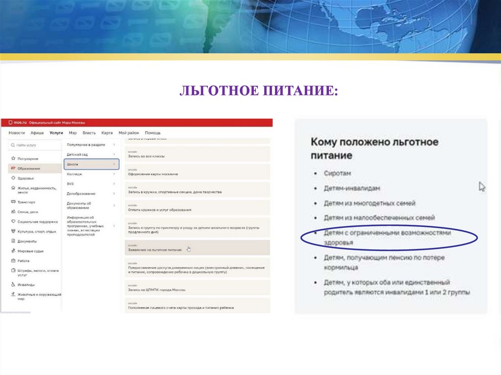Expand the Колледж chevron
Screen dimensions: 501x375
[114, 174]
